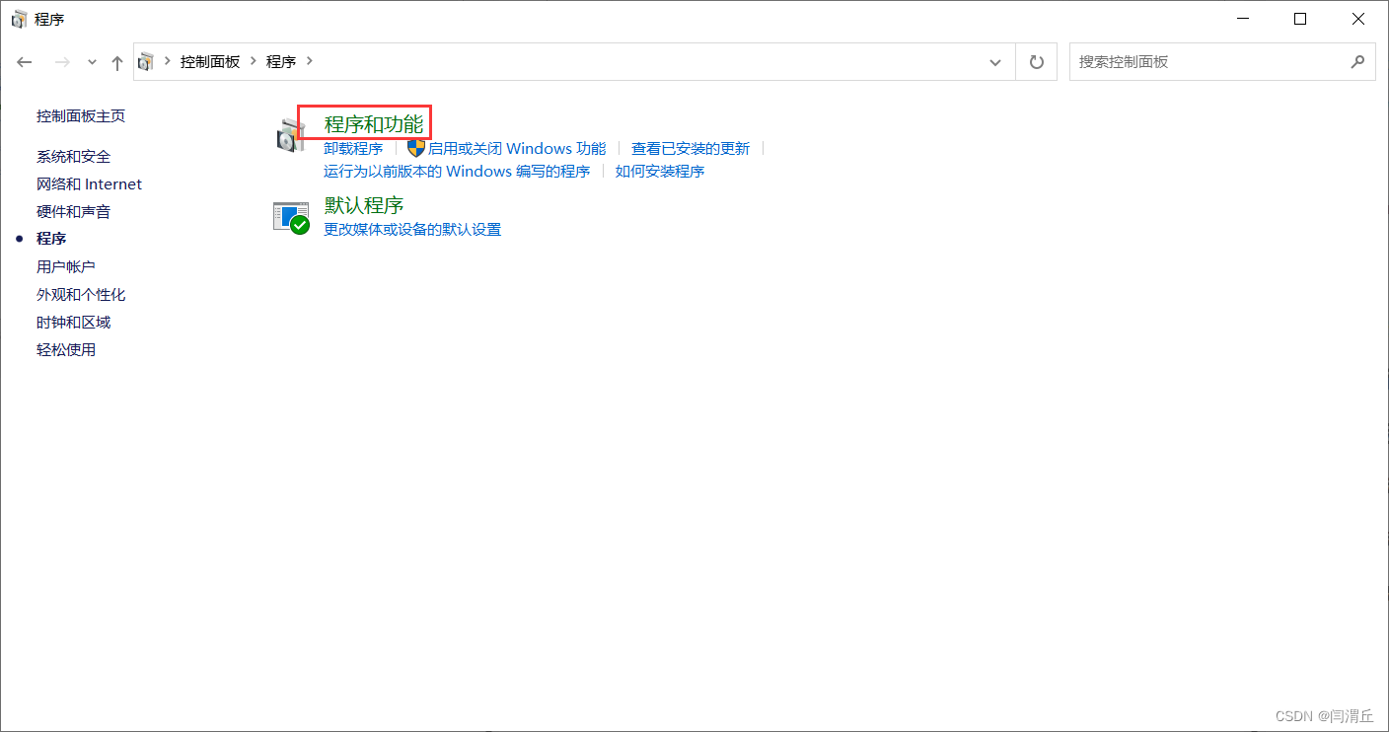Expand the address bar history dropdown

point(995,62)
